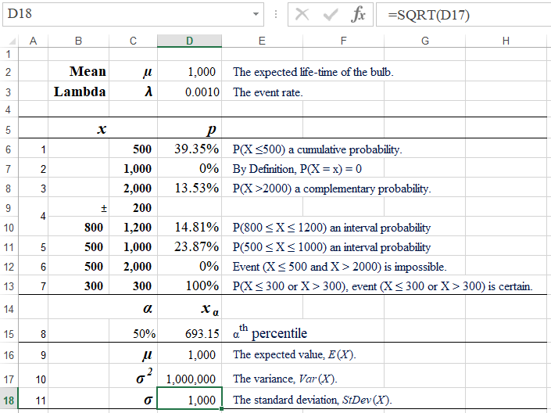
Task: Click the formula bar resize handle dots
Action: click(276, 14)
